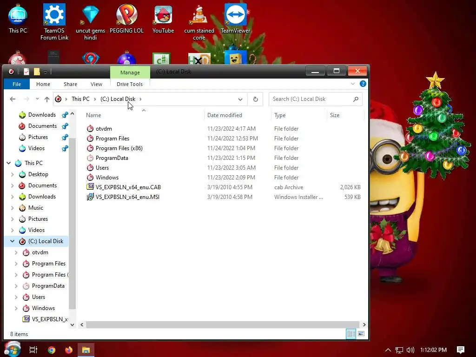Open the network tray icon
Image resolution: width=476 pixels, height=357 pixels.
coord(399,350)
